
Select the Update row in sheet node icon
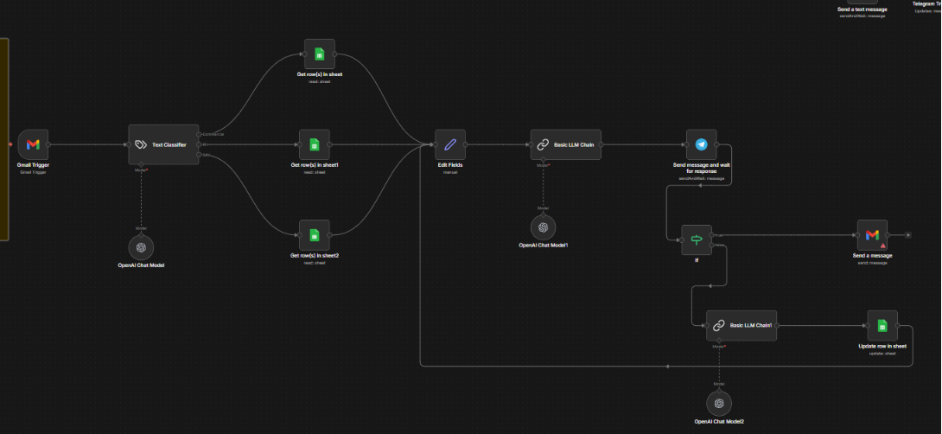click(882, 325)
